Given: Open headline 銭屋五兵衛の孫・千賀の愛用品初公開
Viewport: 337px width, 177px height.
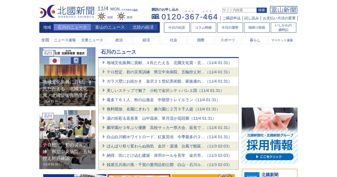Looking at the screenshot, I should (x=168, y=165).
